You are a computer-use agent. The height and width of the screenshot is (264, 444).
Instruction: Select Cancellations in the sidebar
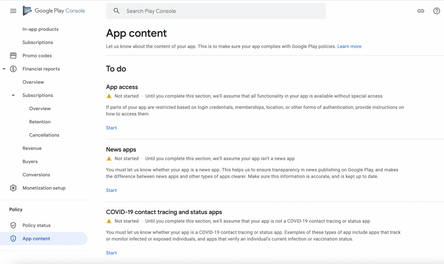(44, 135)
